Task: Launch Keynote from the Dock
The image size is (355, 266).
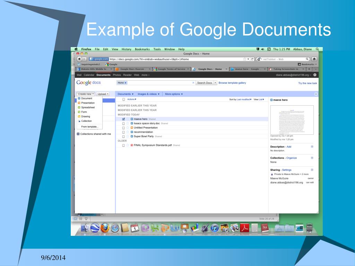Action: tap(184, 228)
